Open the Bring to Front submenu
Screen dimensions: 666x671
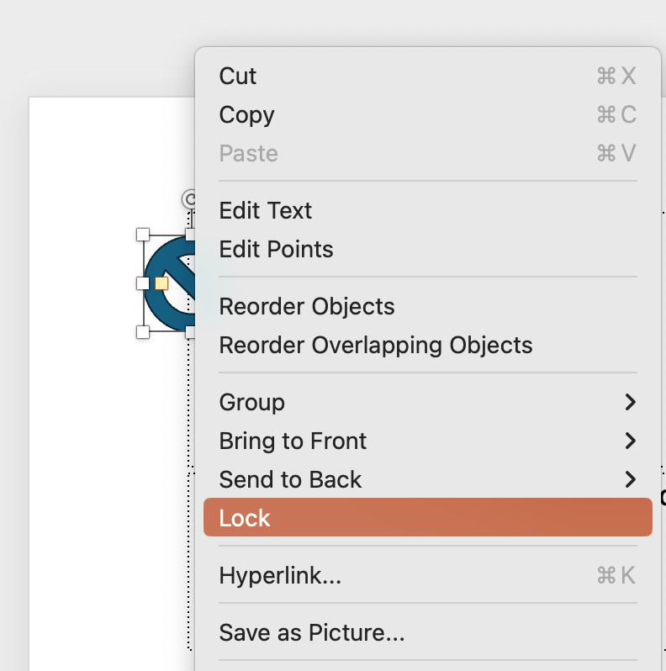[x=630, y=441]
